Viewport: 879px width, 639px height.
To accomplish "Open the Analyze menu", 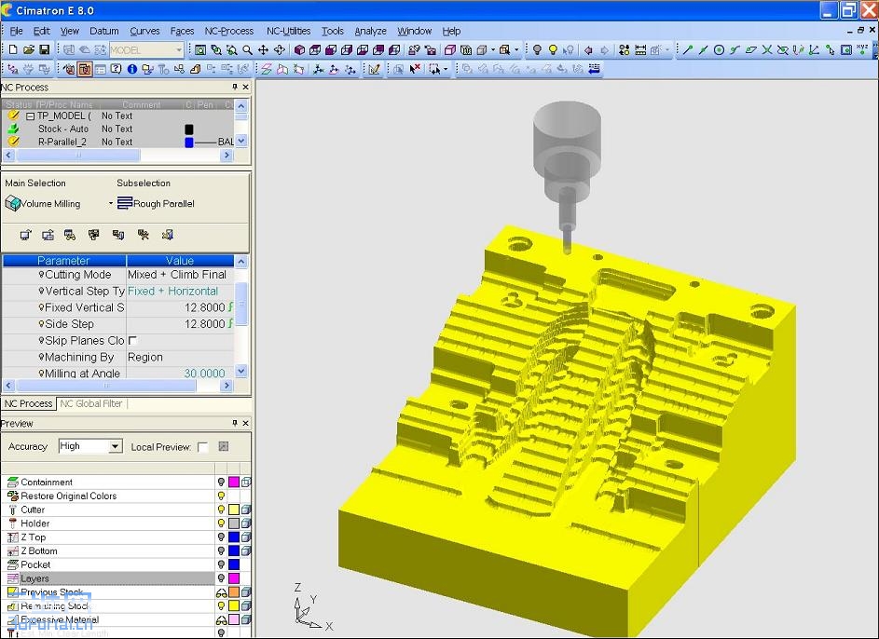I will coord(370,31).
